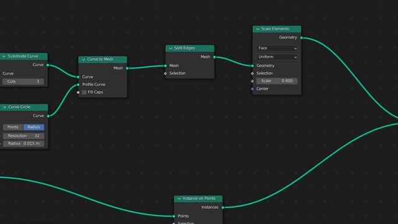The image size is (398, 224).
Task: Click the Center label in Scale Elements
Action: [262, 89]
